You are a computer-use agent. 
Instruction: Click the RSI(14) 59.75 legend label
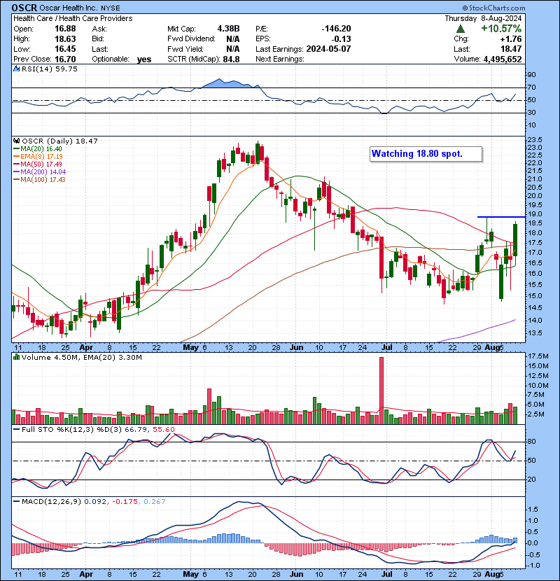coord(49,69)
